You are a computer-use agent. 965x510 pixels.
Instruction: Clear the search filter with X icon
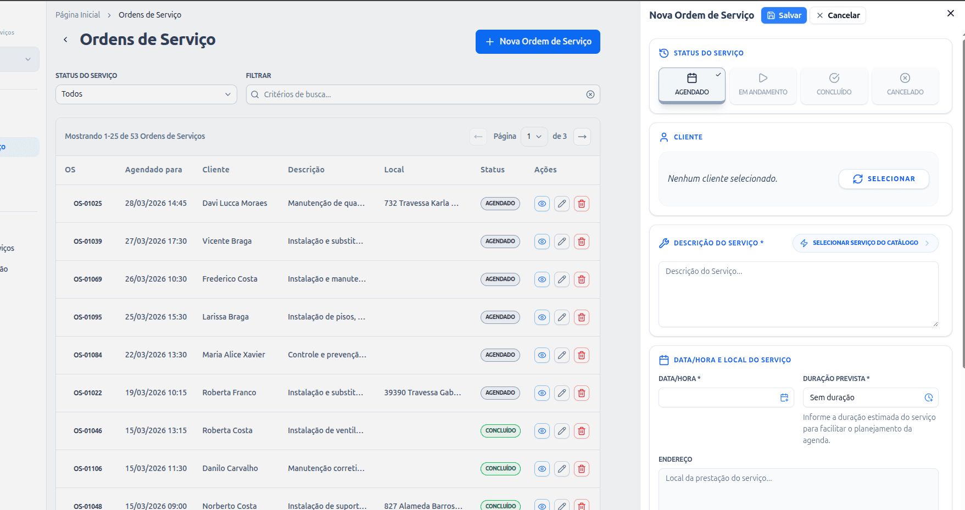[590, 94]
